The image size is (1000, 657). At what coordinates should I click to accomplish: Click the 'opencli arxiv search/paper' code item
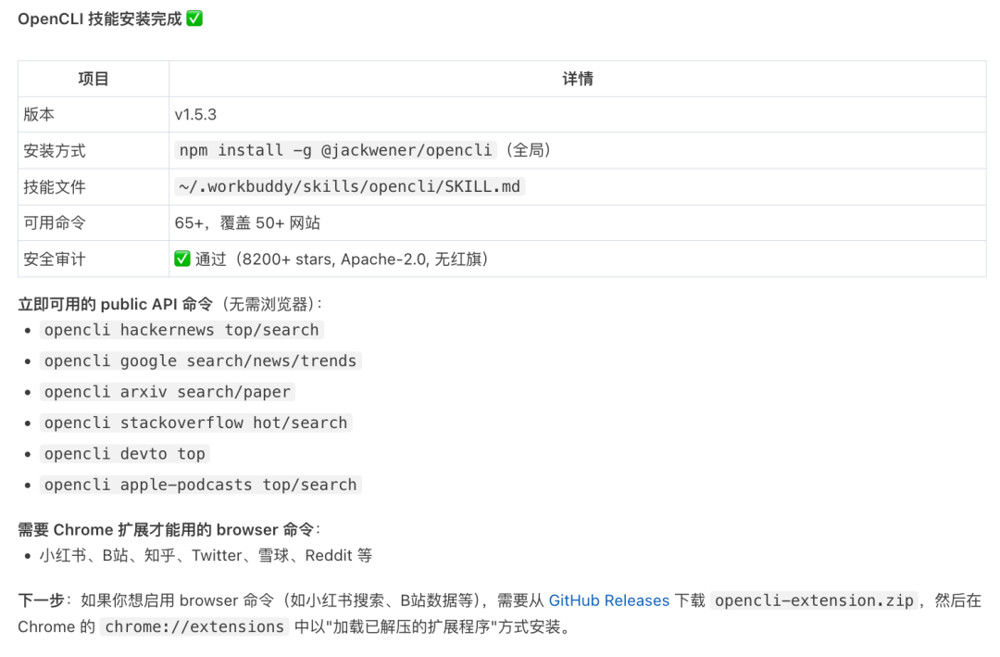[x=167, y=392]
